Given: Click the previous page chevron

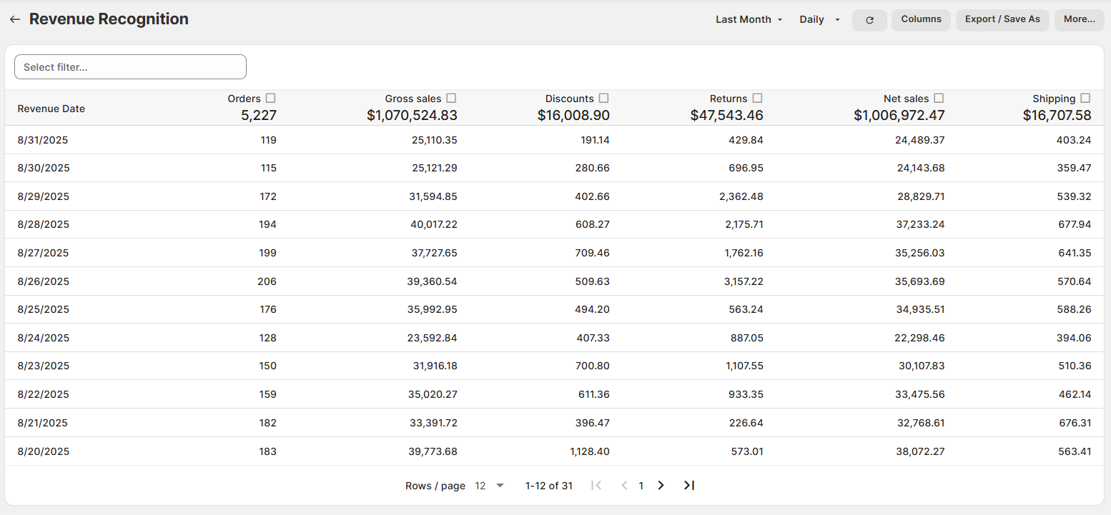Looking at the screenshot, I should [623, 486].
